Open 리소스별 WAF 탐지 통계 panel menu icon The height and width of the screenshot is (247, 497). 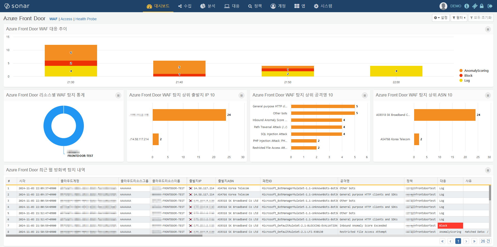[x=118, y=95]
